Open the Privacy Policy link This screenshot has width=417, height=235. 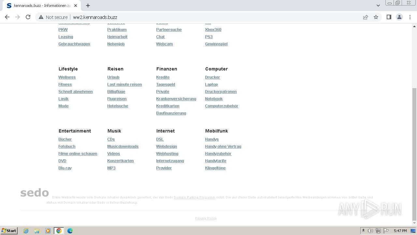pyautogui.click(x=206, y=218)
